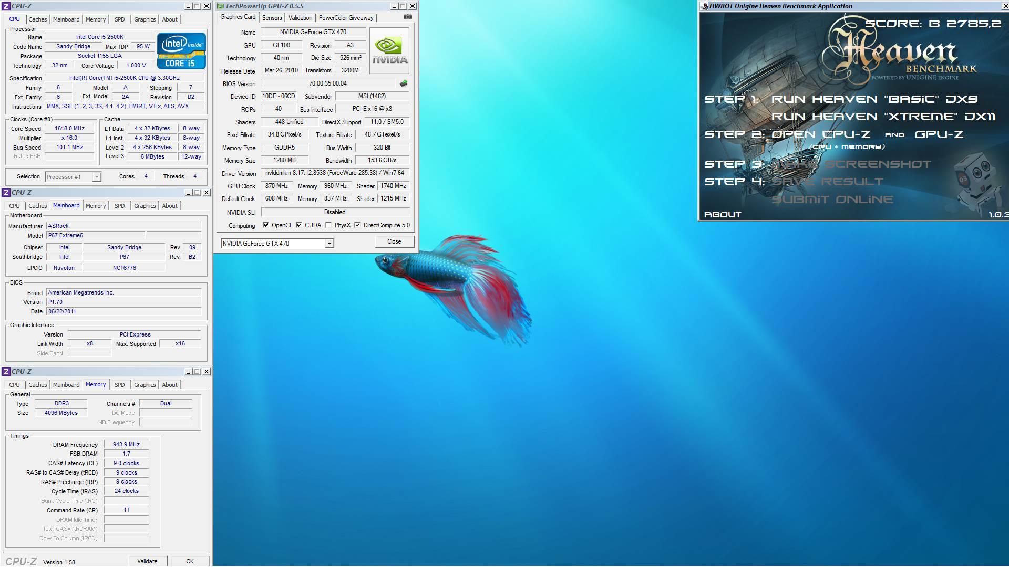Open Graphics tab in Mainboard CPU-Z window
The image size is (1009, 567).
tap(145, 206)
